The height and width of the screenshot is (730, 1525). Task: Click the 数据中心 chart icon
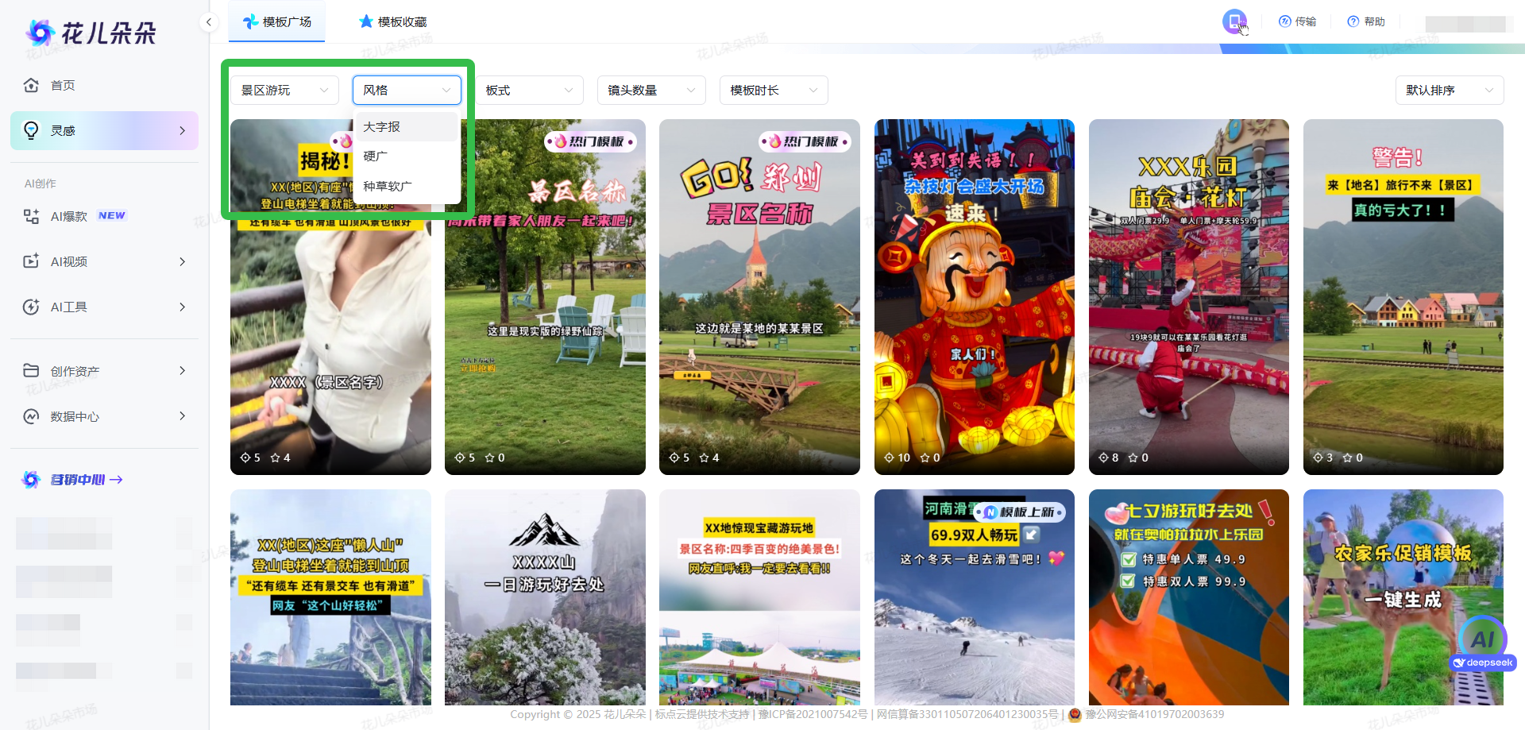click(x=32, y=416)
